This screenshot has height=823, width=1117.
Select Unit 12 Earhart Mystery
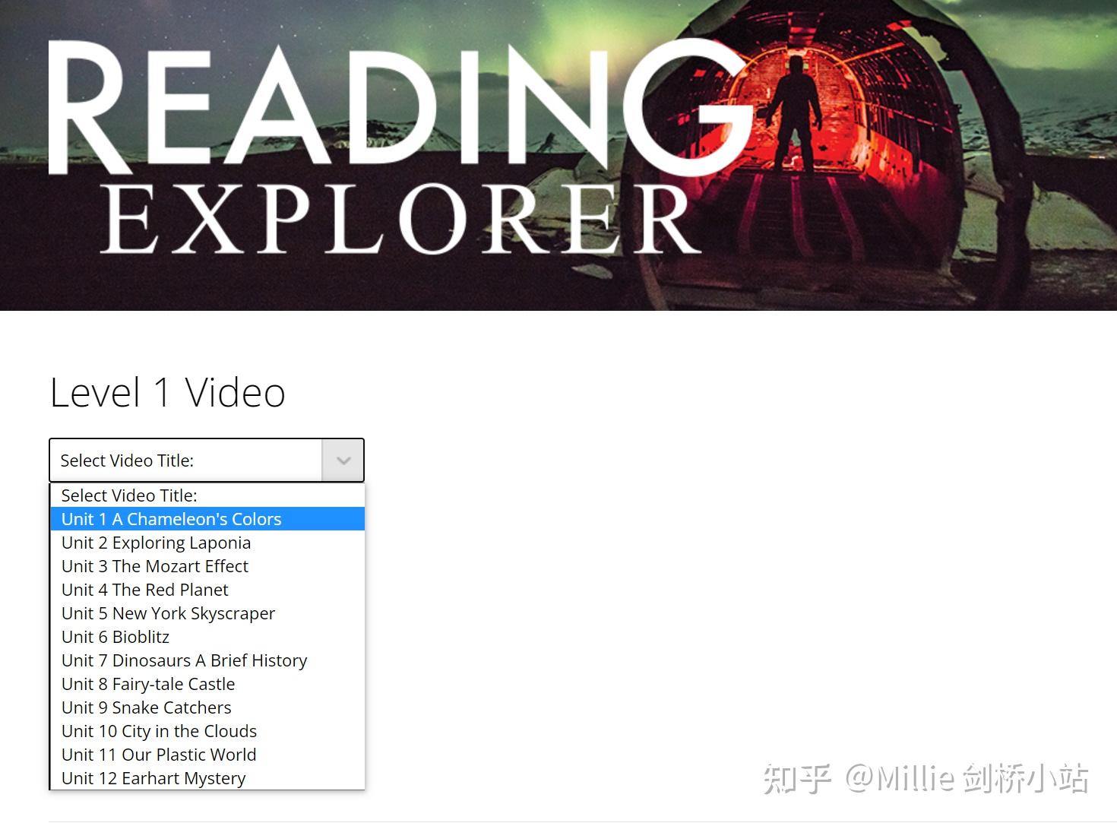pyautogui.click(x=153, y=778)
